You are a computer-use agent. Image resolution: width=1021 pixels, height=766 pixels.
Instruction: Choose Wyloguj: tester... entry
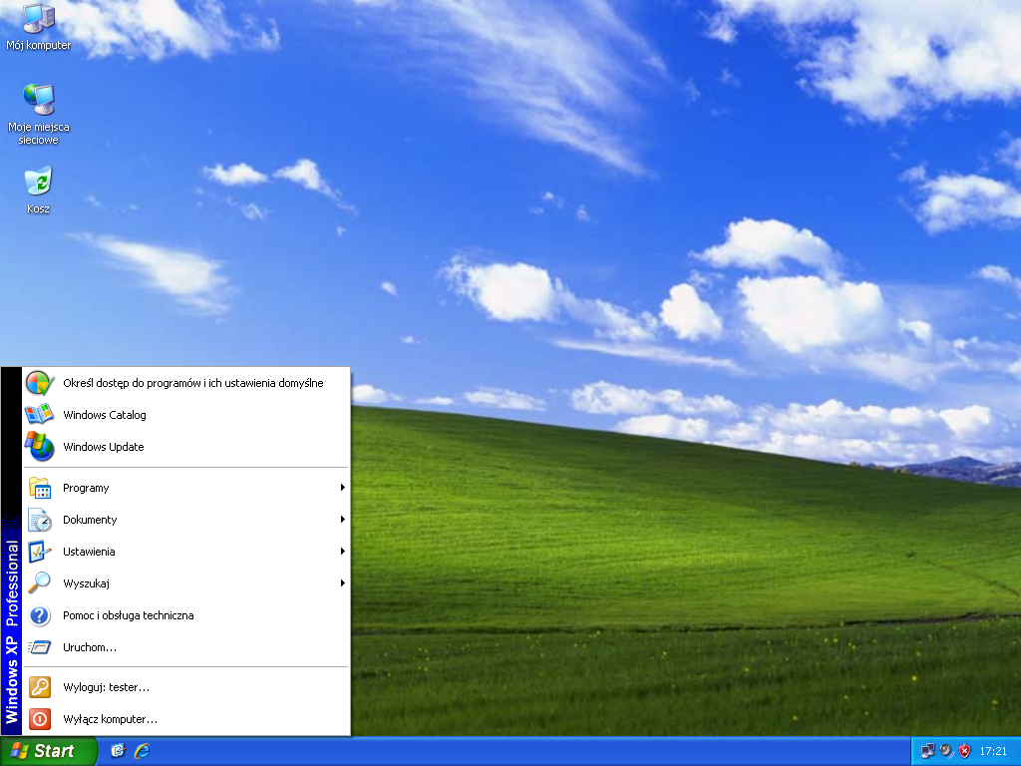[186, 687]
